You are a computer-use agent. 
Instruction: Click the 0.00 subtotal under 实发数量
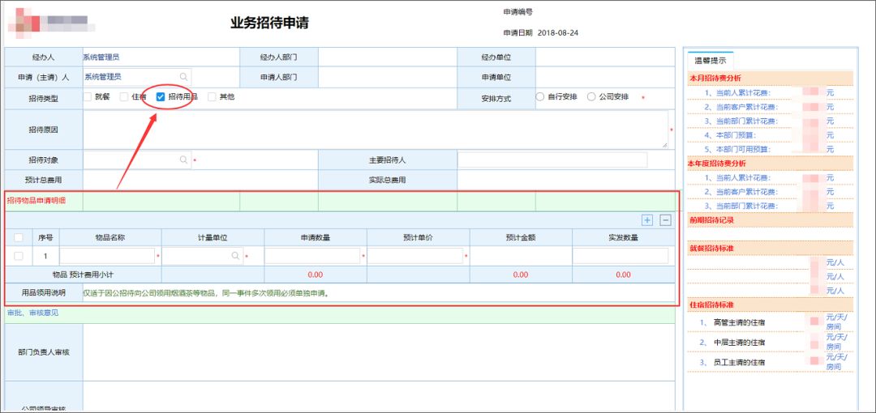click(x=623, y=275)
